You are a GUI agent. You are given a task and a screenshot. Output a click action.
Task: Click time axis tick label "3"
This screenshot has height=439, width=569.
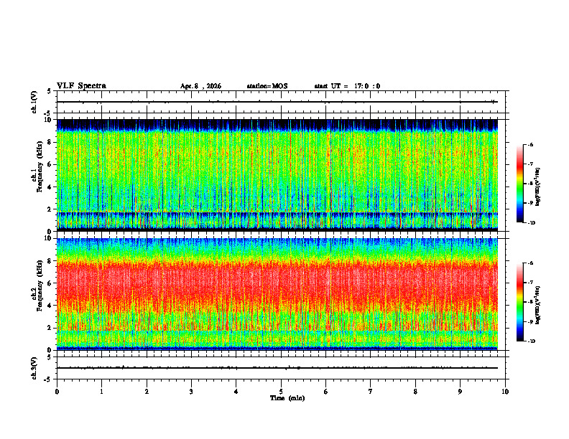191,392
